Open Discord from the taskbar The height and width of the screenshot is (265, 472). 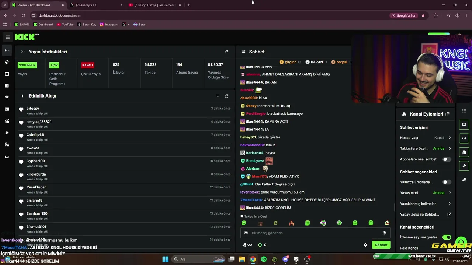pyautogui.click(x=285, y=259)
